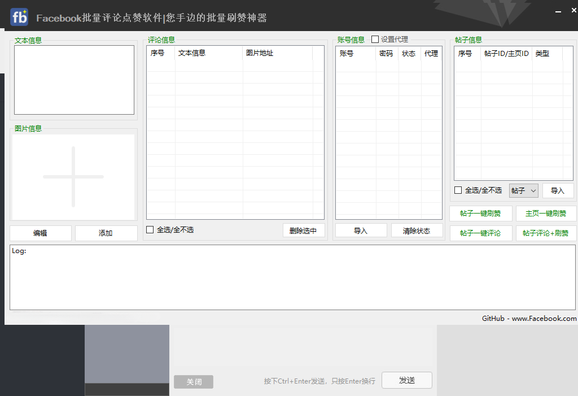Click the 序号 column header in 帖子信息

pyautogui.click(x=467, y=54)
